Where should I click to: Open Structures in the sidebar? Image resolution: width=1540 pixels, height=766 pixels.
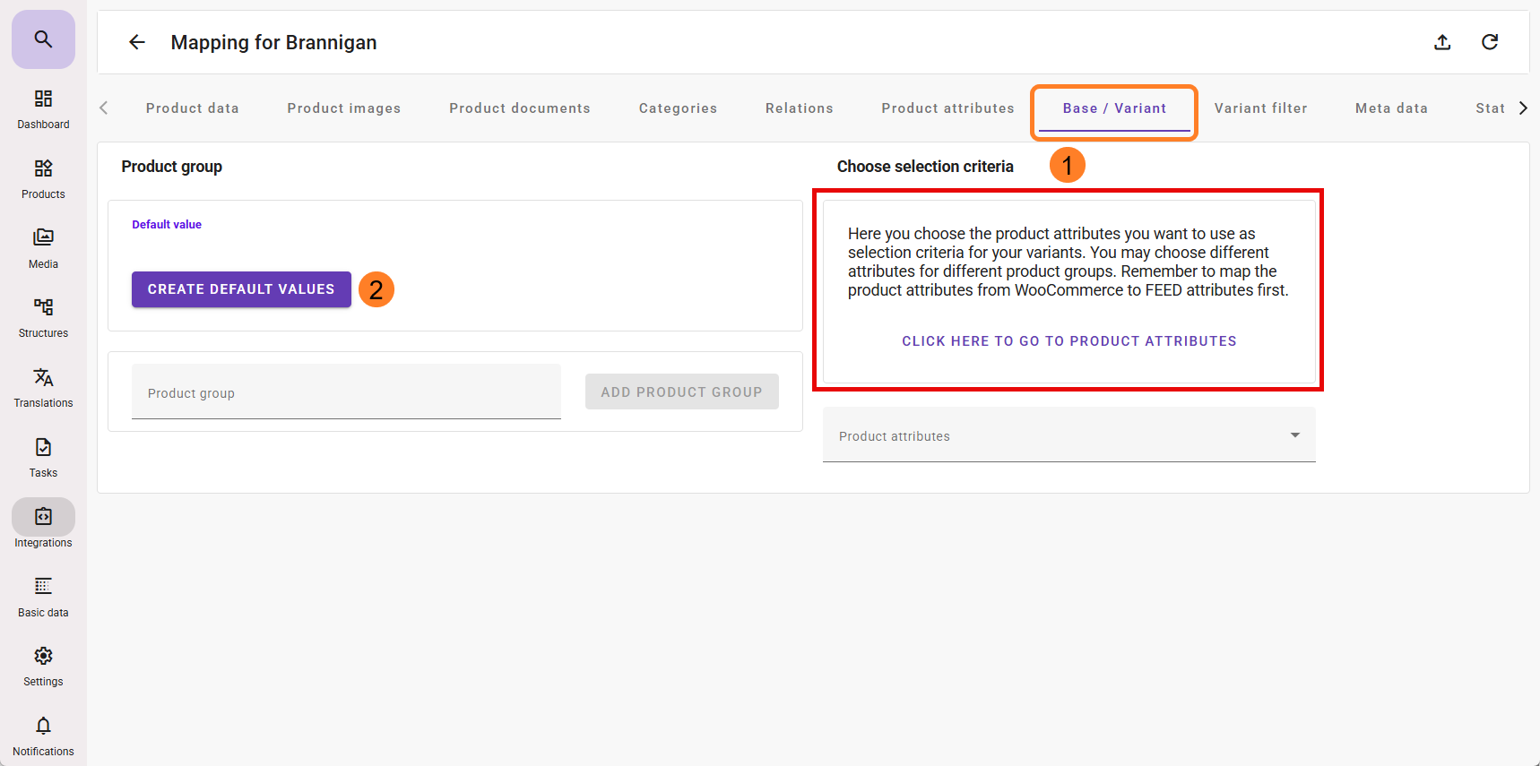point(43,317)
